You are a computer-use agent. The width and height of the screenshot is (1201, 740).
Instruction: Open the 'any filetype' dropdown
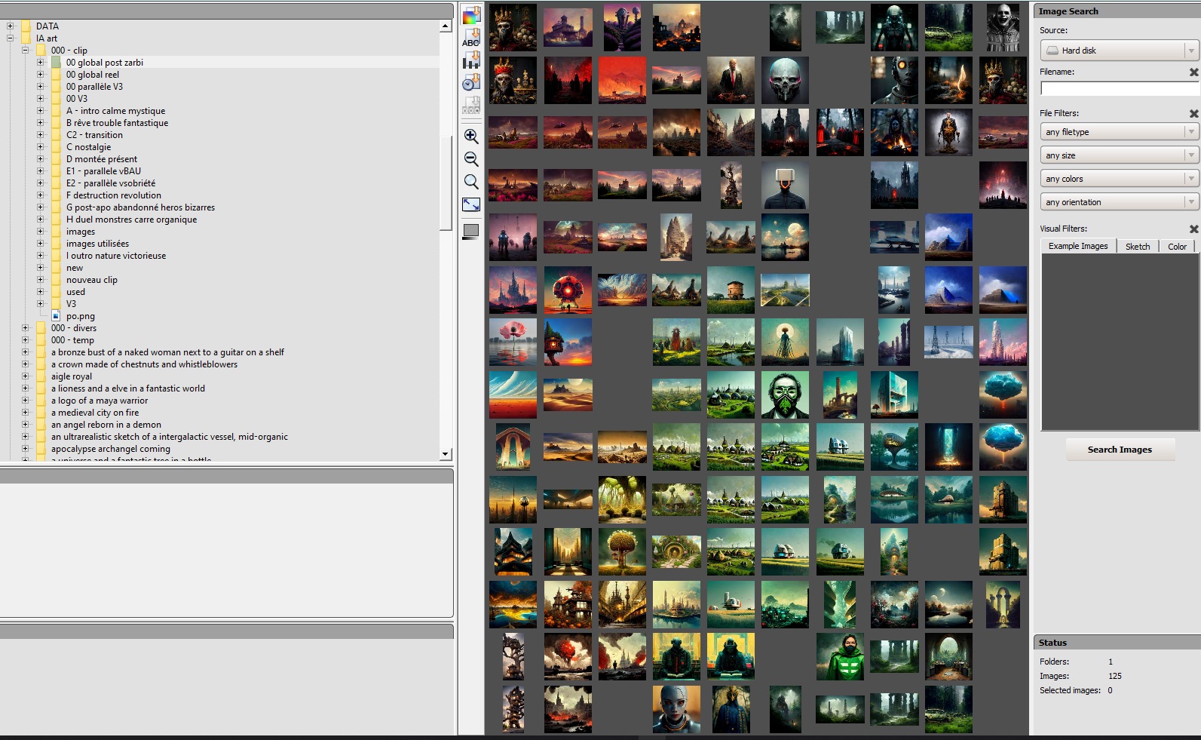[x=1119, y=132]
